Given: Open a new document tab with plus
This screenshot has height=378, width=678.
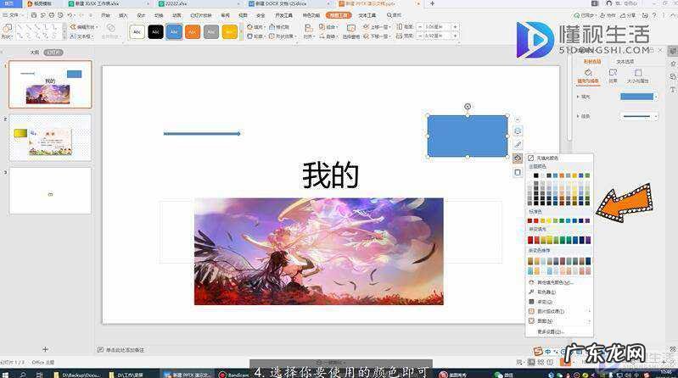Looking at the screenshot, I should tap(432, 3).
